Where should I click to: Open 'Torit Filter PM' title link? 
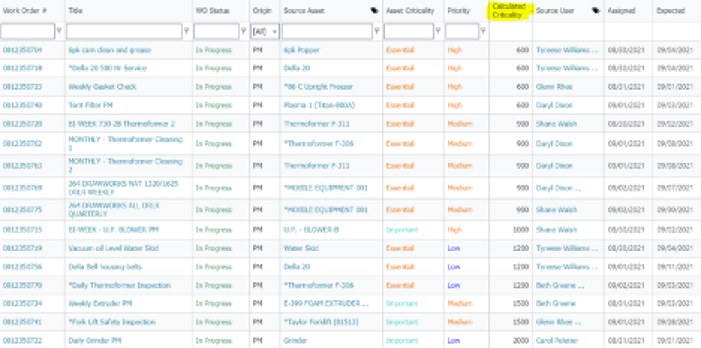coord(90,105)
